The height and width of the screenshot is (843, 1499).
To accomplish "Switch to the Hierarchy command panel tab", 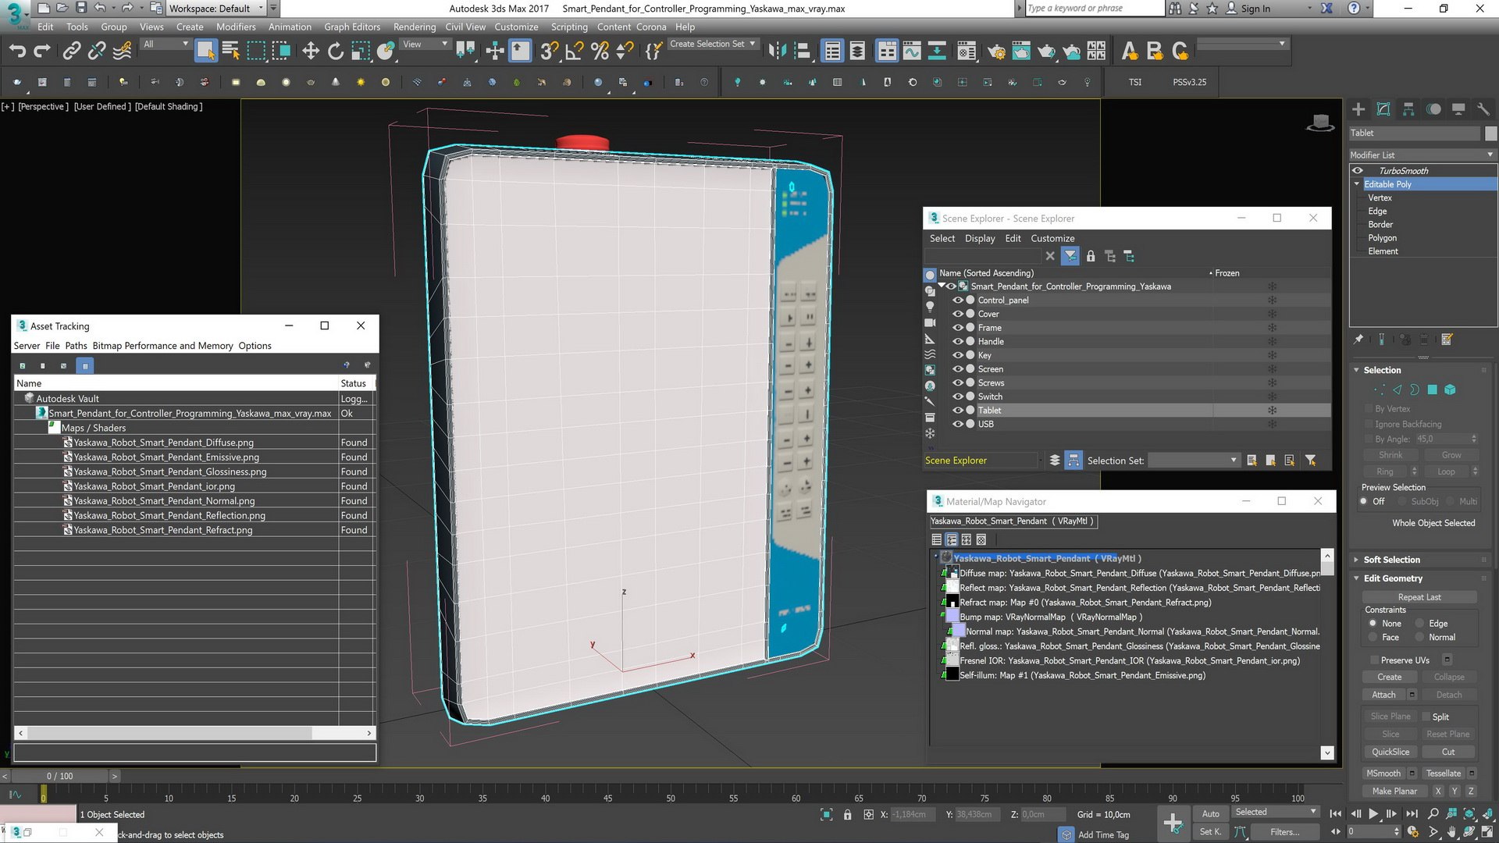I will [1408, 109].
